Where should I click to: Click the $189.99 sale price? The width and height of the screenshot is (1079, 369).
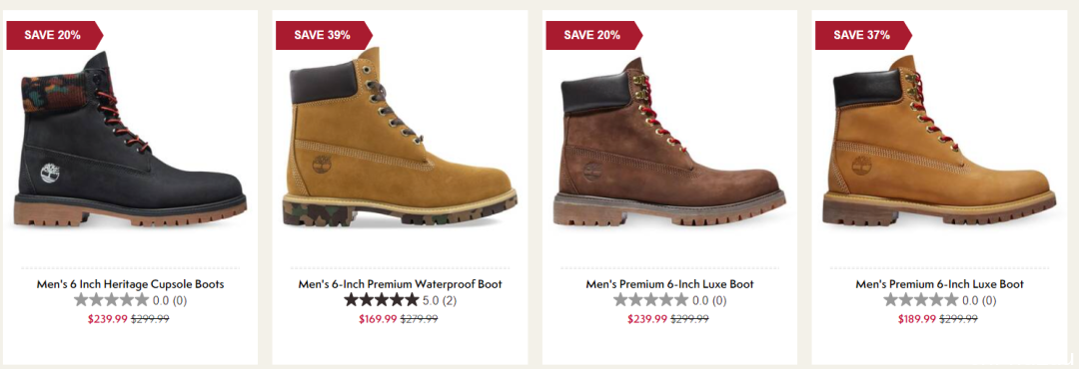point(917,319)
